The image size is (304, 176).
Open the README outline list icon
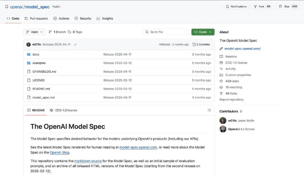click(x=209, y=110)
